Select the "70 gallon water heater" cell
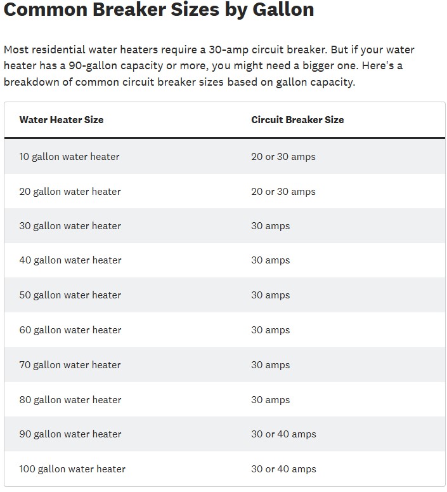Image resolution: width=447 pixels, height=492 pixels. tap(70, 365)
